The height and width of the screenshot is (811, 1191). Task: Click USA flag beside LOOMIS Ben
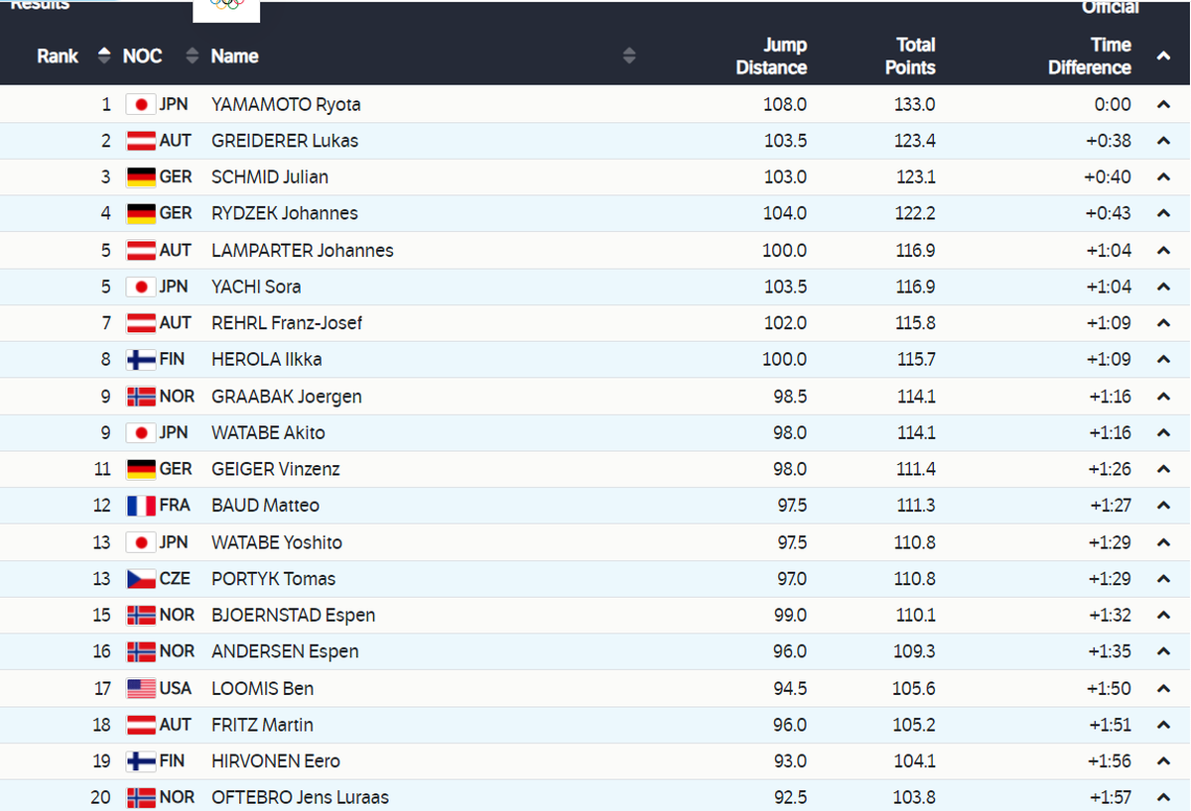point(141,688)
